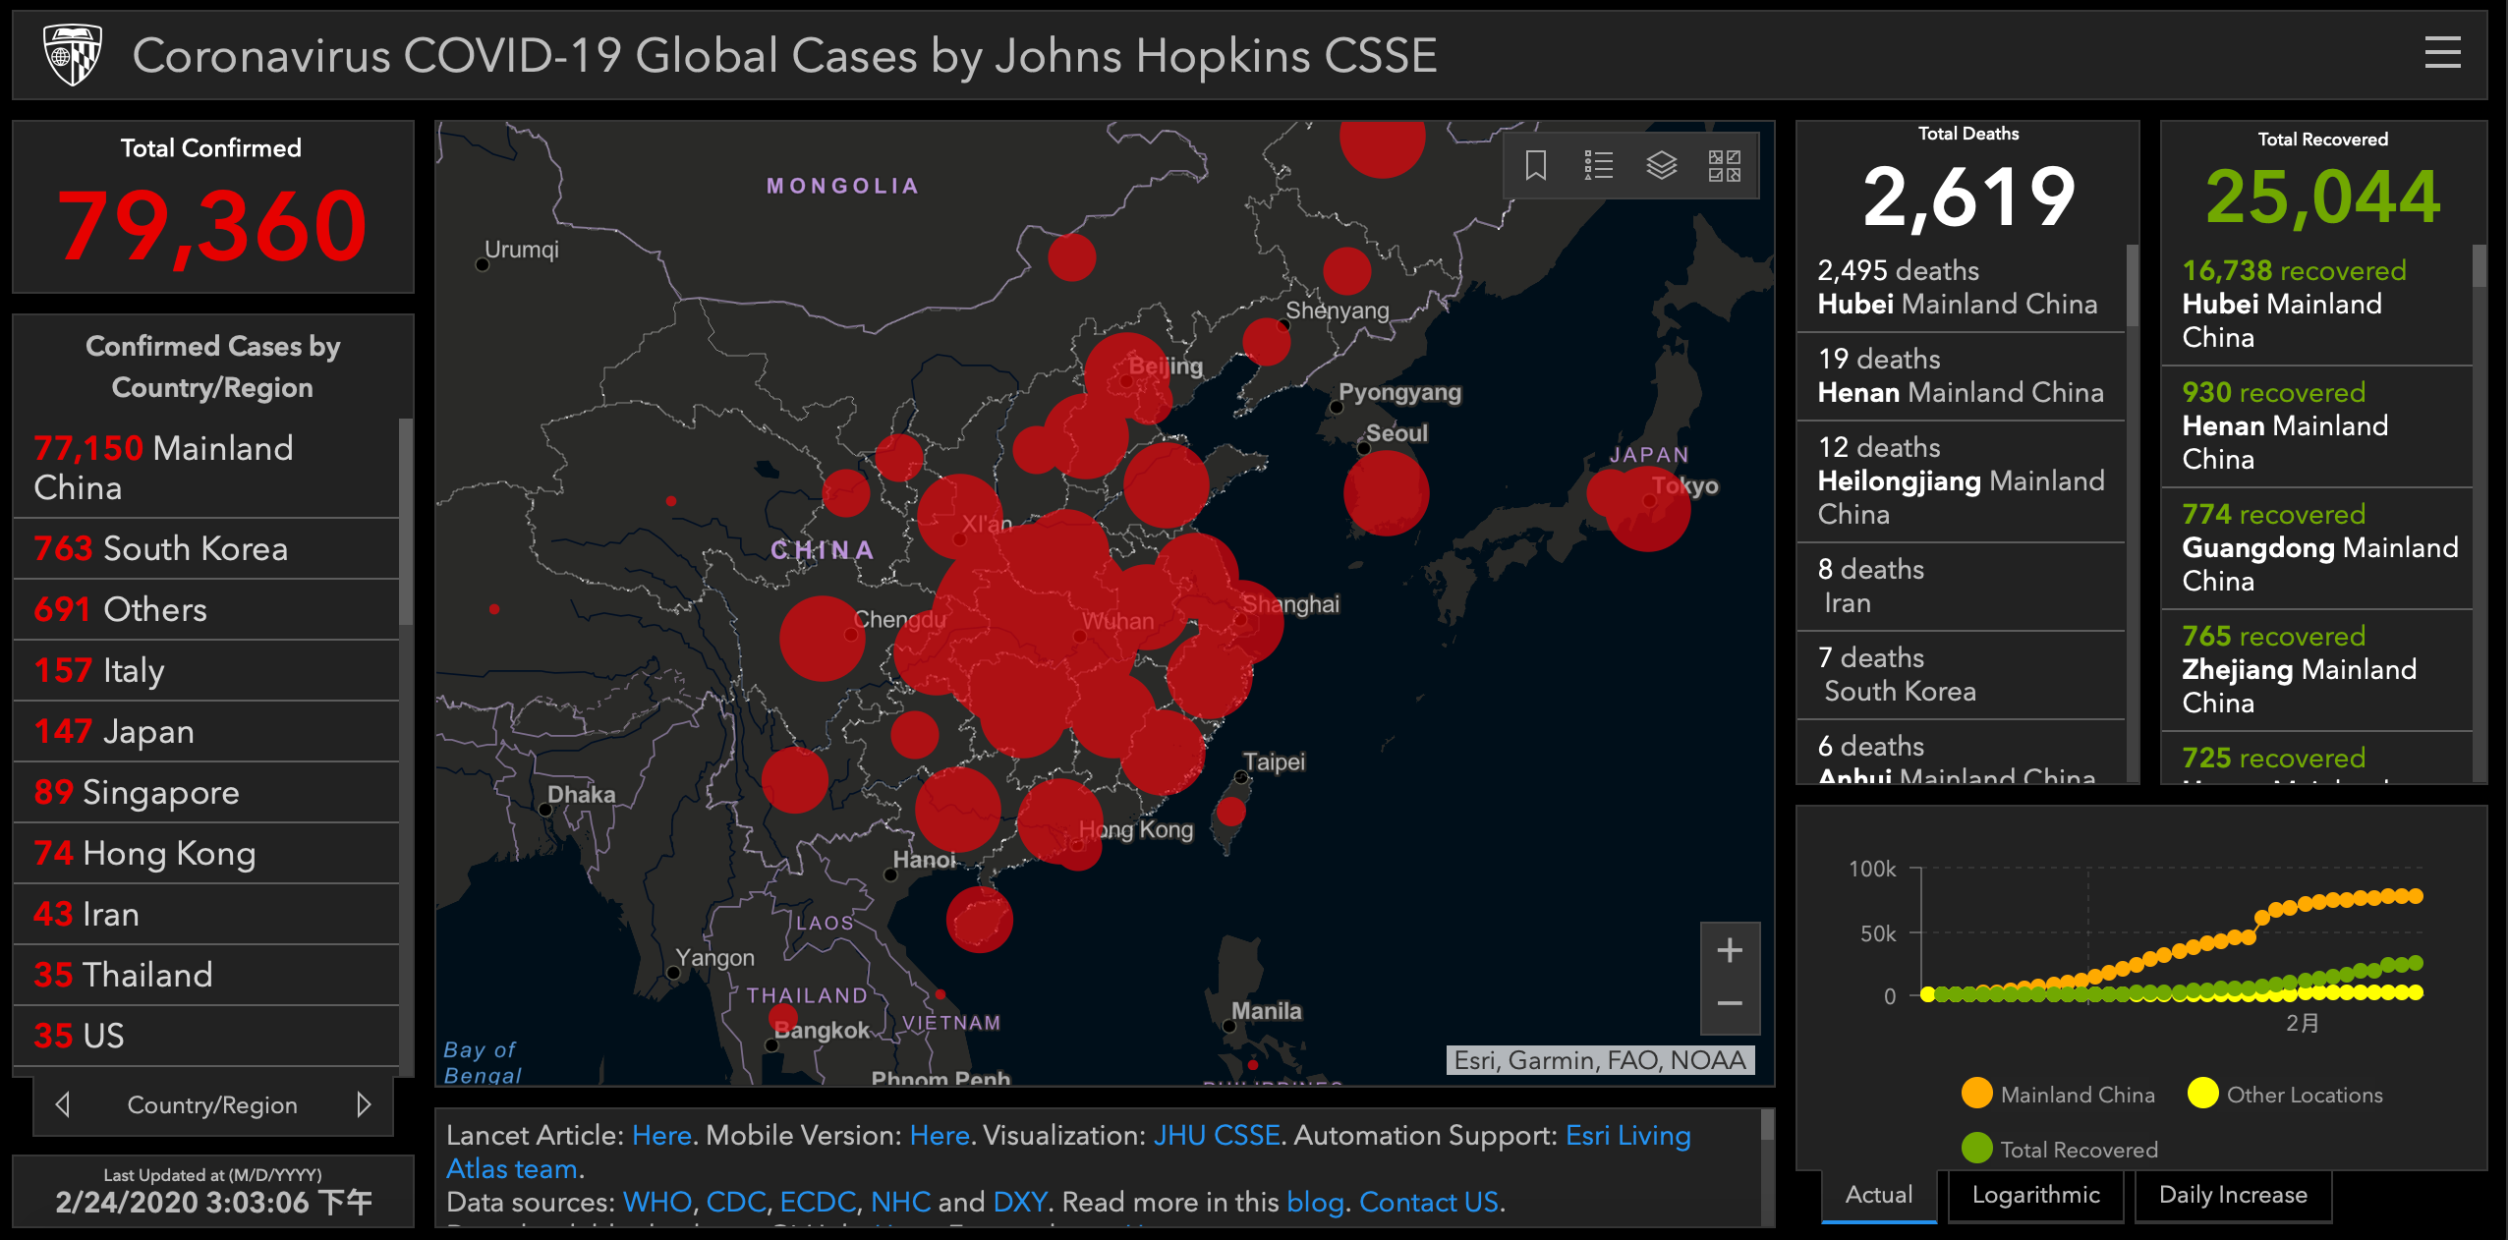
Task: Click the Esri, Garmin, FAO, NOAA attribution
Action: 1600,1060
